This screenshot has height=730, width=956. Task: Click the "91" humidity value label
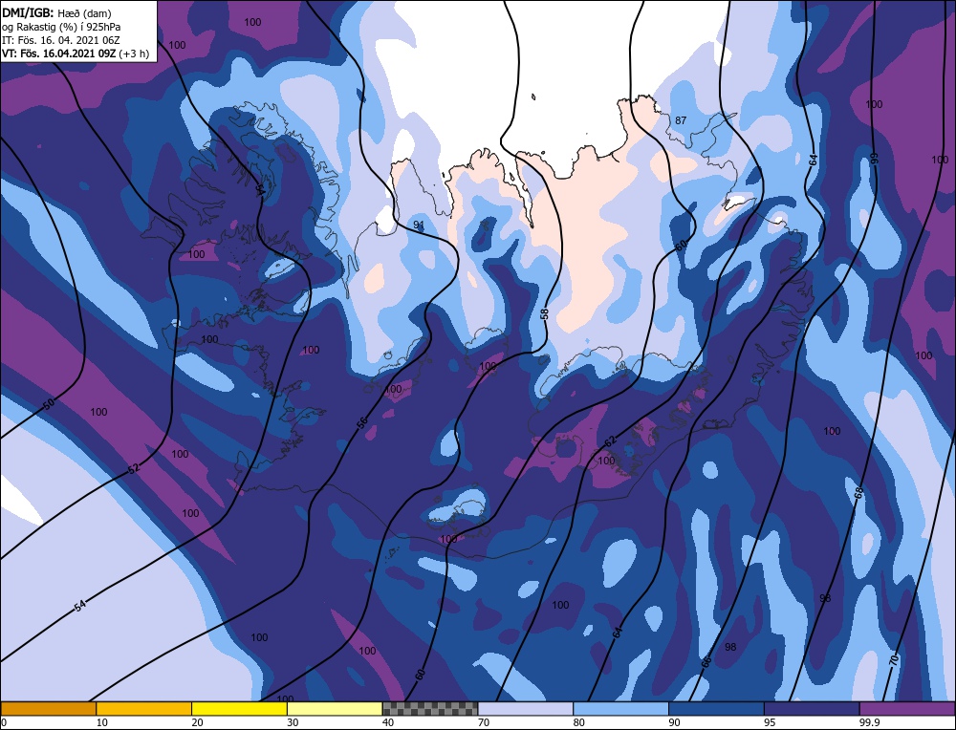[x=419, y=225]
